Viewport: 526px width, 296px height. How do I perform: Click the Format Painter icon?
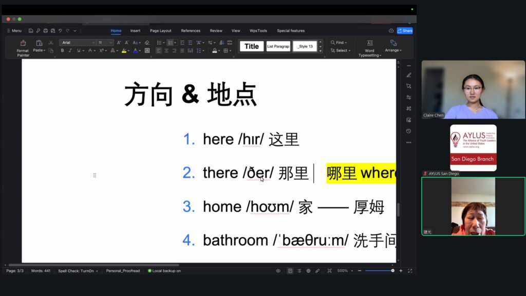coord(23,44)
